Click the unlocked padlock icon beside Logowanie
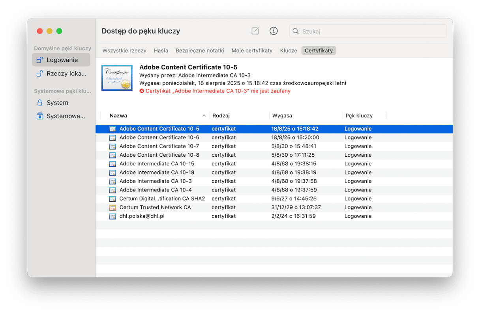Image resolution: width=480 pixels, height=313 pixels. pos(39,60)
